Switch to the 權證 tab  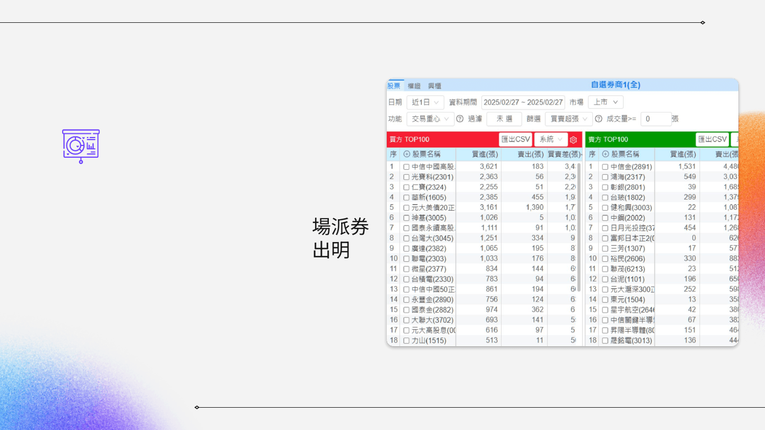414,86
